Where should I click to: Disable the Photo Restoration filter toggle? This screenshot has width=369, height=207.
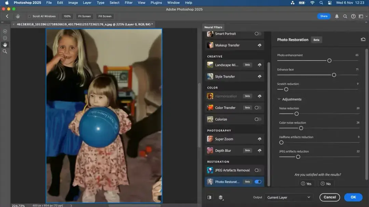click(258, 182)
